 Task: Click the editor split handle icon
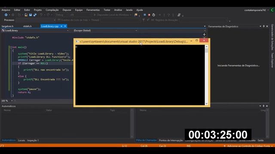[x=205, y=34]
